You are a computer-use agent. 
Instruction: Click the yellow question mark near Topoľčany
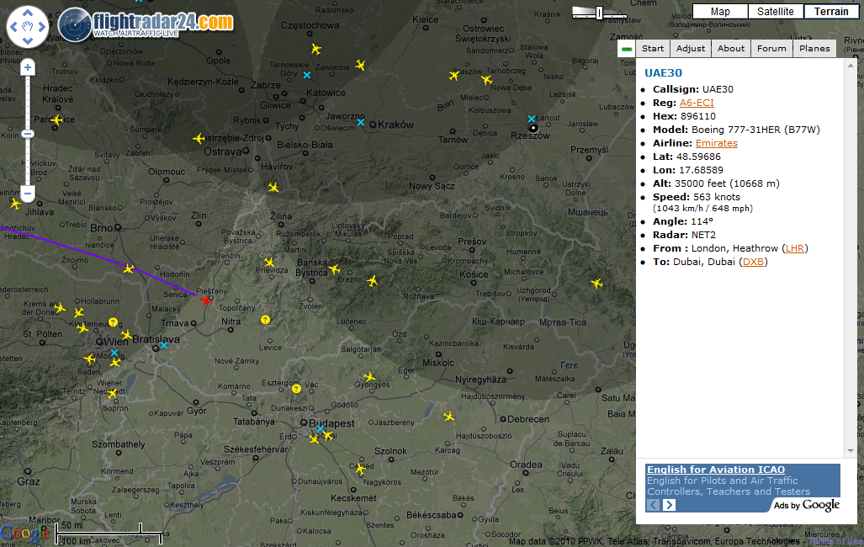click(265, 320)
